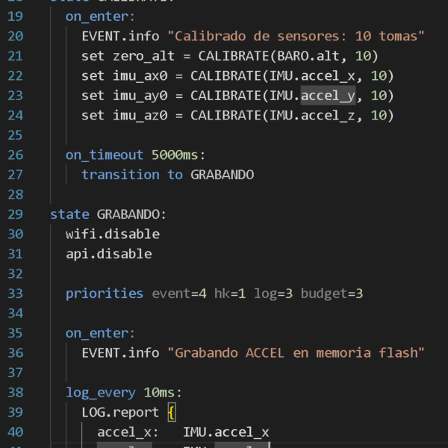
Task: Click line number 19 in the gutter
Action: pos(15,16)
